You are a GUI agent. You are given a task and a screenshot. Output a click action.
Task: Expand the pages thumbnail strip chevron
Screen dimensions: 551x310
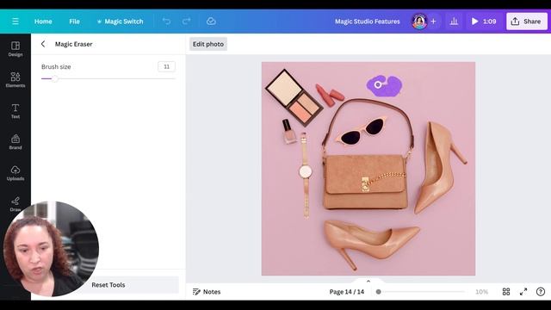click(368, 282)
